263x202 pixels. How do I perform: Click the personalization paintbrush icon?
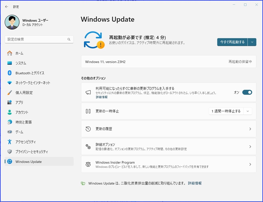click(x=10, y=93)
